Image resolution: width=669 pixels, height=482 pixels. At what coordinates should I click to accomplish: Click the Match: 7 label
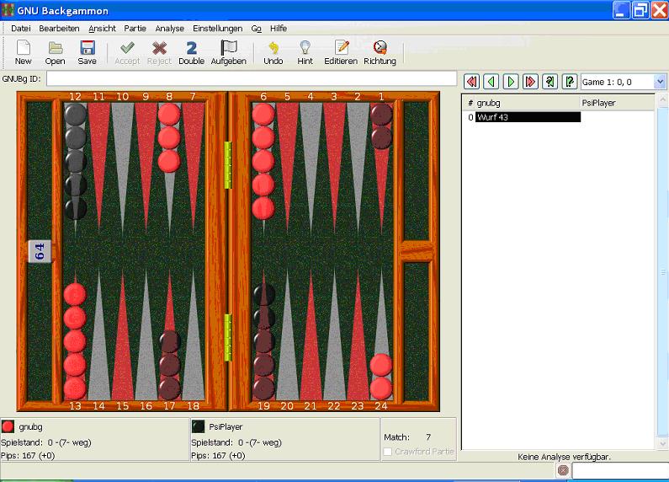point(407,437)
